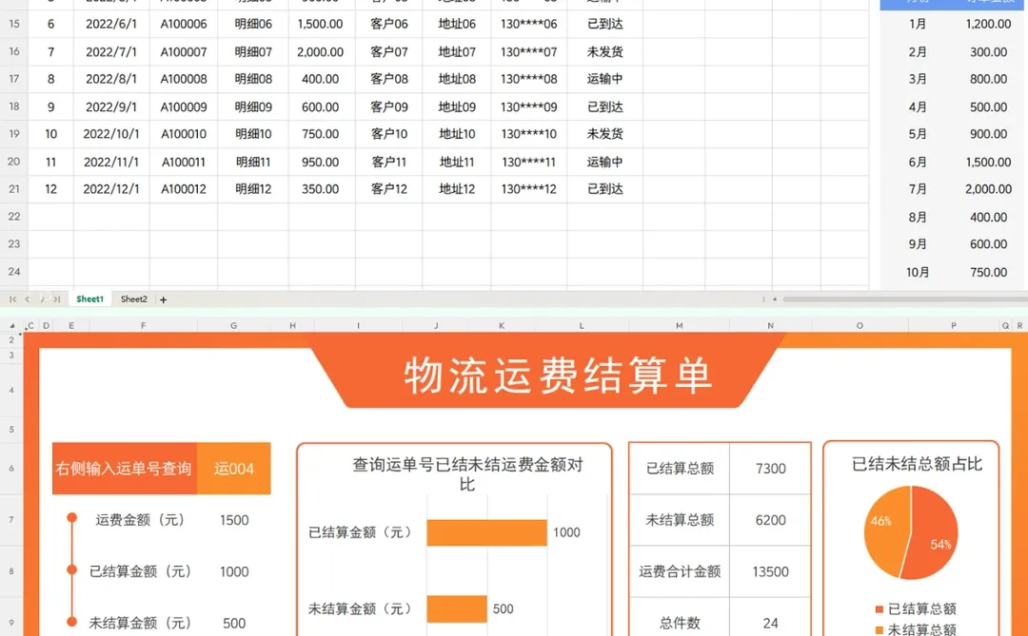The width and height of the screenshot is (1028, 636).
Task: Select row header 22
Action: coord(12,217)
